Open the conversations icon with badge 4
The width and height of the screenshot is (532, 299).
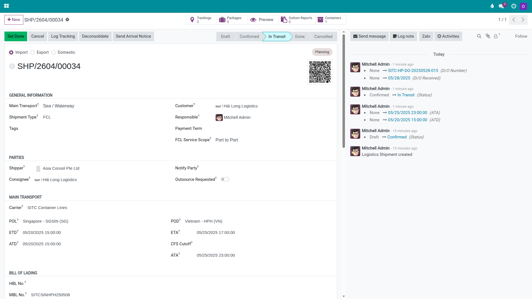pos(502,6)
